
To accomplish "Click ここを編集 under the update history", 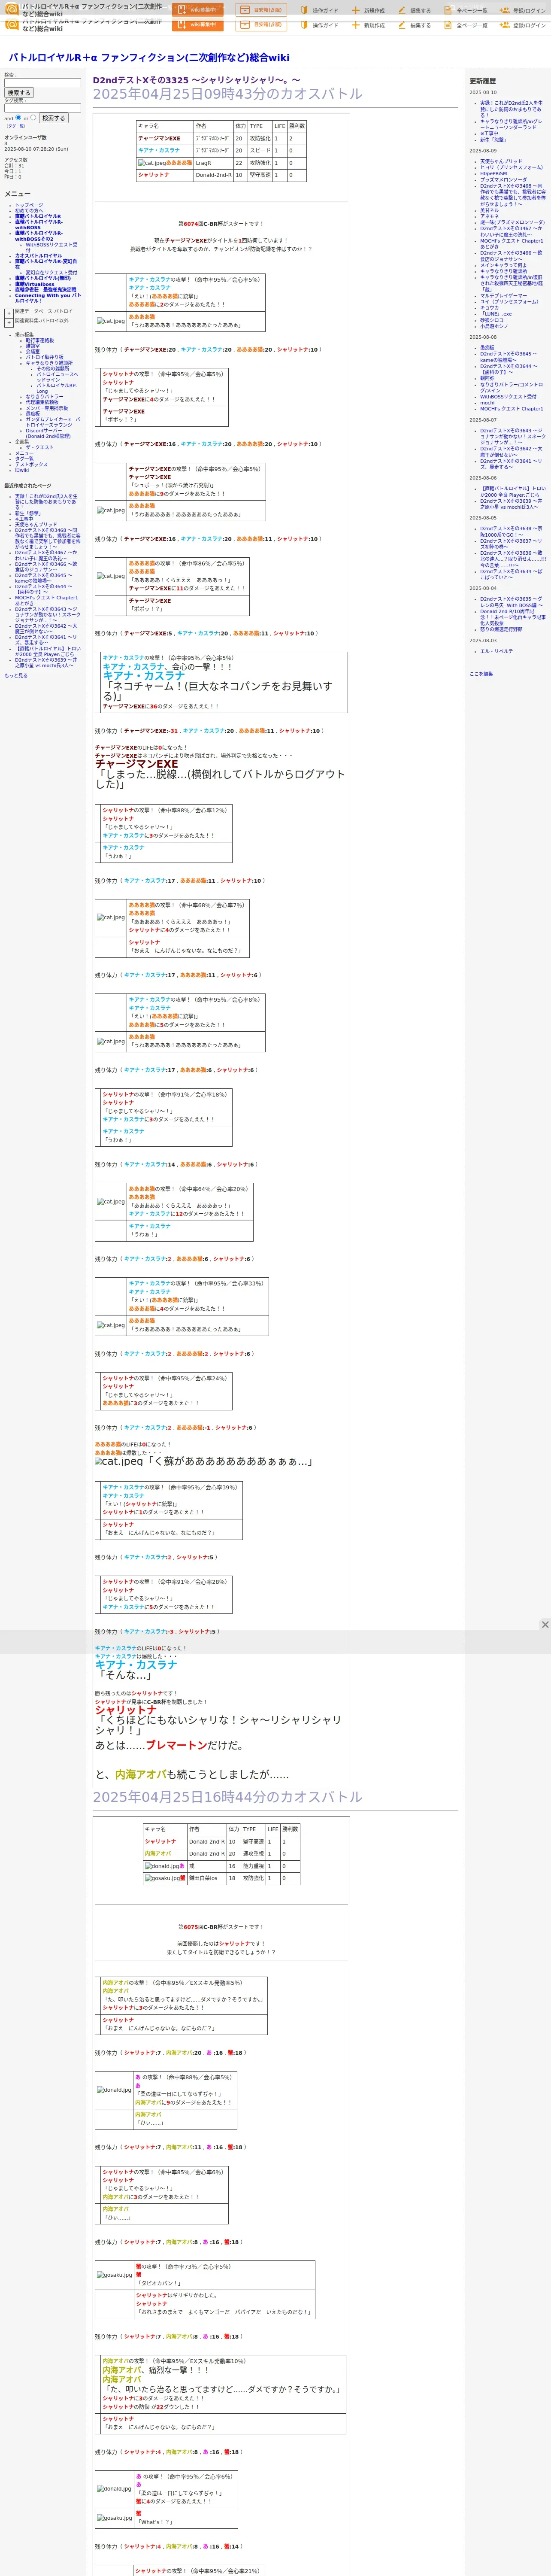I will (481, 674).
